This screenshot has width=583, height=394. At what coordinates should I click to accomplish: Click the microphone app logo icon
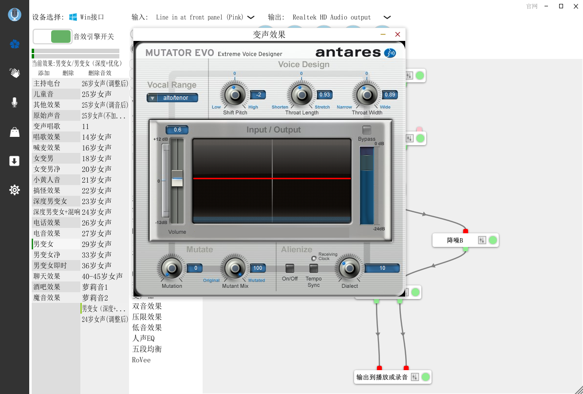[x=15, y=15]
